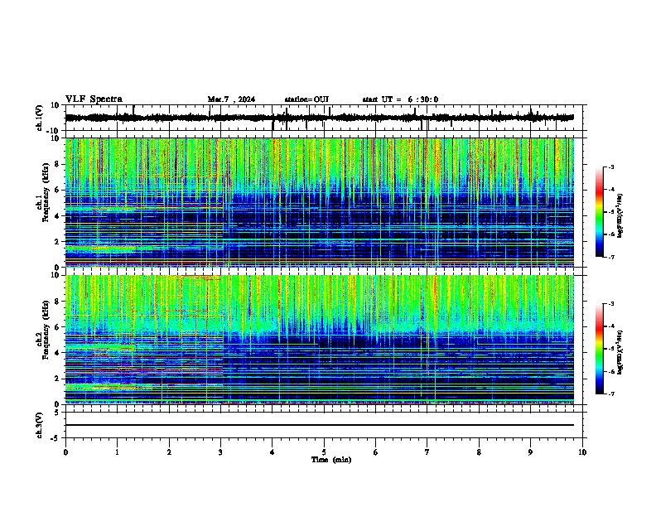Click the "1" tick on the Time axis

tap(117, 452)
